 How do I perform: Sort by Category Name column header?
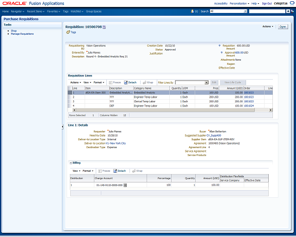[151, 88]
